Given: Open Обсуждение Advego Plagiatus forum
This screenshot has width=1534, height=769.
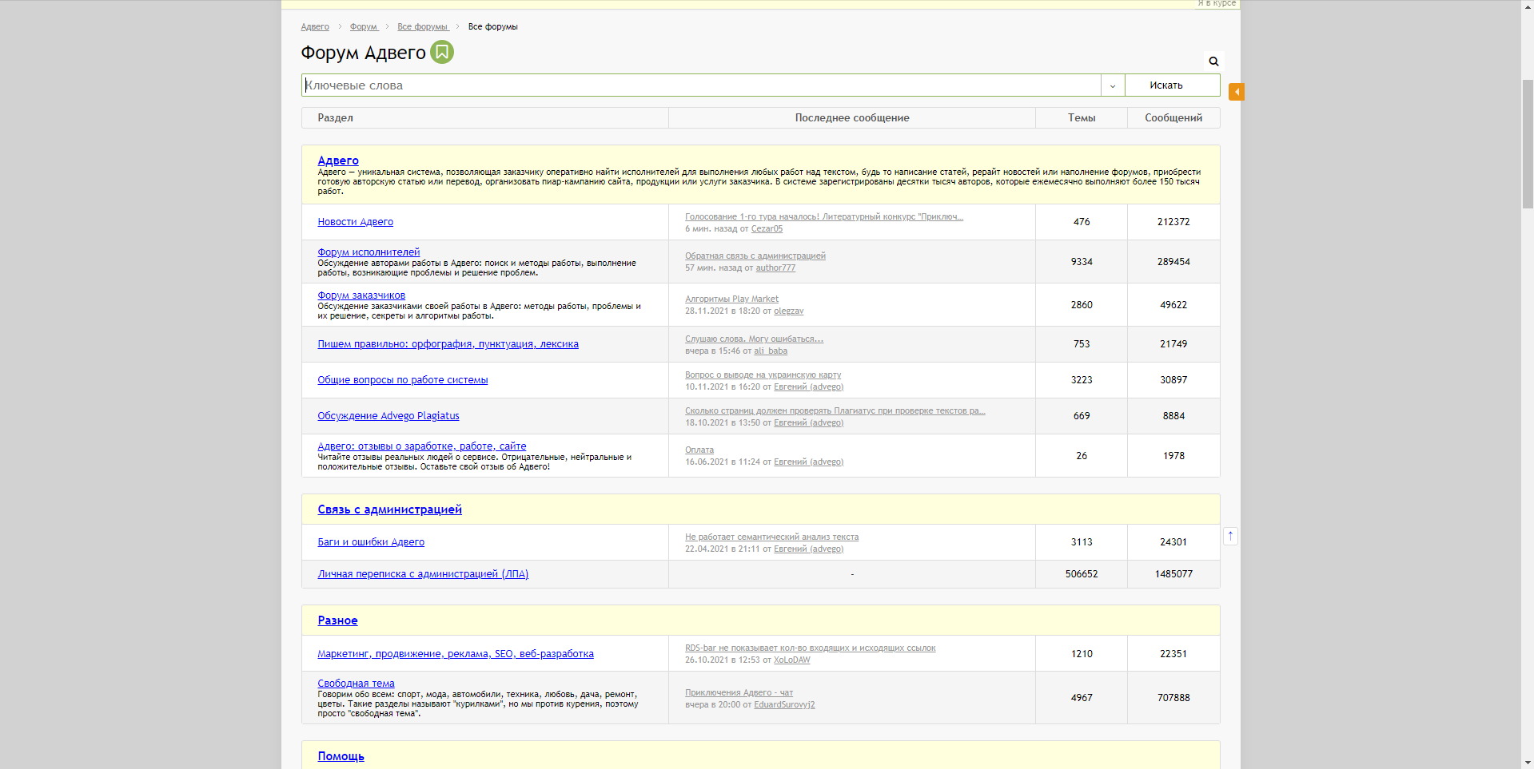Looking at the screenshot, I should pyautogui.click(x=388, y=416).
